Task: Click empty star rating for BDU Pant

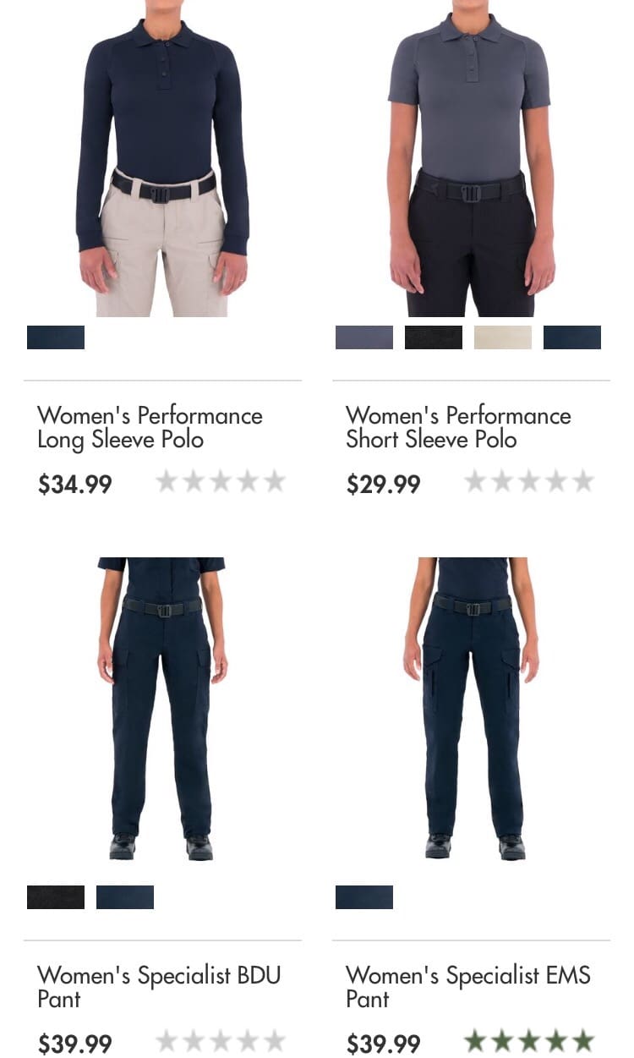Action: (221, 1041)
